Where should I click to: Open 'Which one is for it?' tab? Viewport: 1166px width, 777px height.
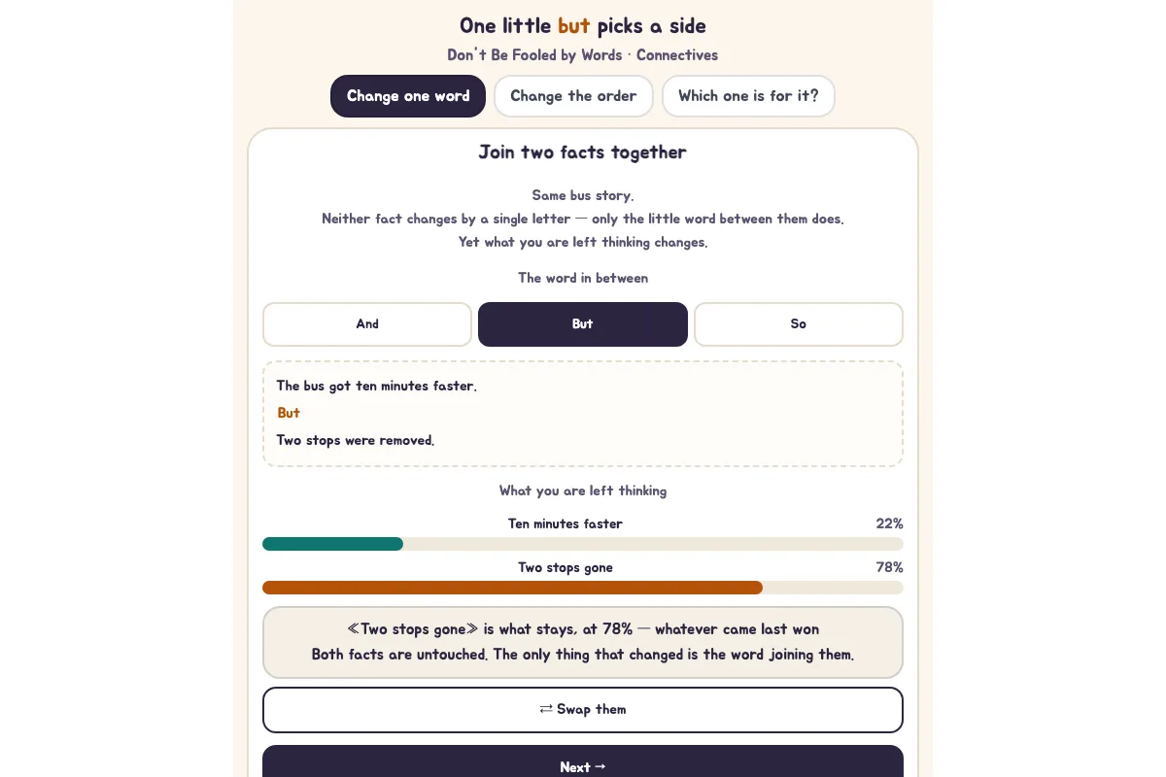pos(748,96)
